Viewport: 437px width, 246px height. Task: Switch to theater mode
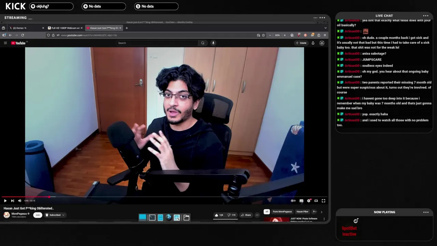(x=316, y=201)
